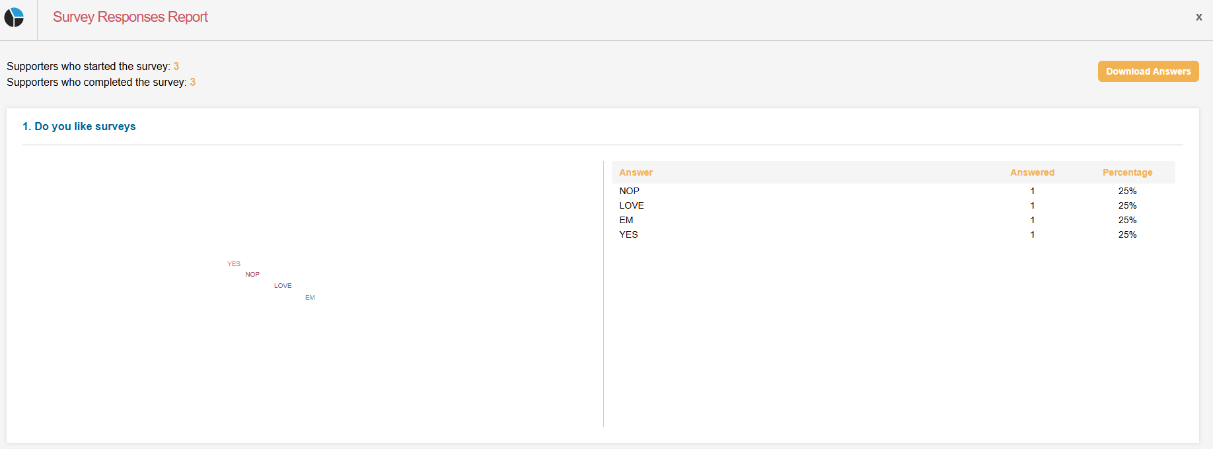Click the Percentage column header
This screenshot has height=449, width=1213.
[x=1127, y=172]
